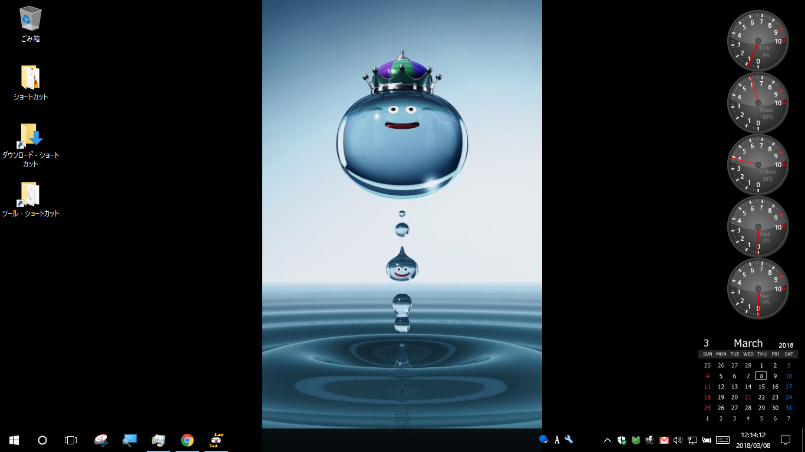
Task: Select date 30 in the calendar widget
Action: coord(775,408)
